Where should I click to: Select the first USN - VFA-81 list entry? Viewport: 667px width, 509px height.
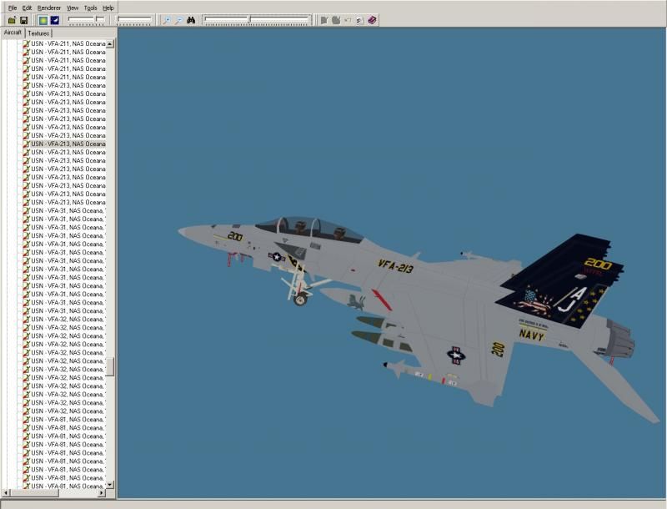tap(64, 419)
